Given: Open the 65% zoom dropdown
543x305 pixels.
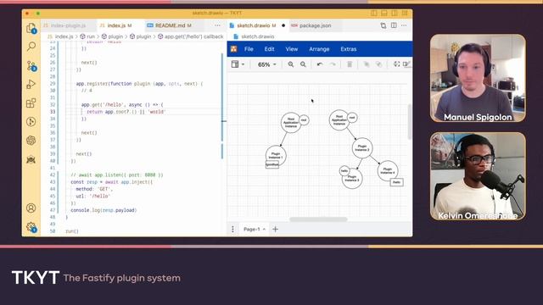Looking at the screenshot, I should (x=267, y=64).
